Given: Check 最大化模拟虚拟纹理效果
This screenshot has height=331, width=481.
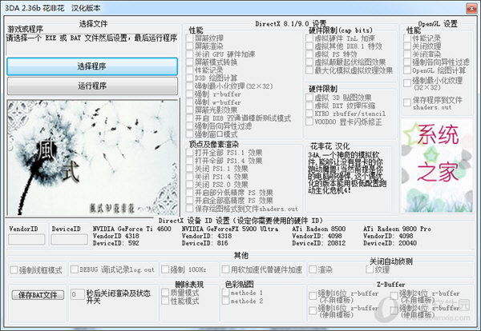Looking at the screenshot, I should pyautogui.click(x=309, y=70).
